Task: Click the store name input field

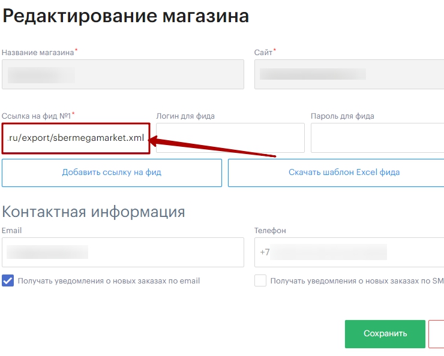Action: 123,74
